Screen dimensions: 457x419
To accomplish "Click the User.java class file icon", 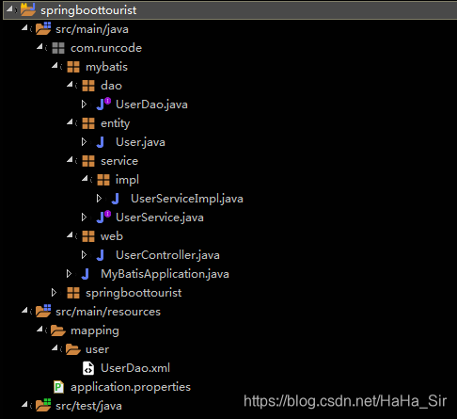I will pos(101,142).
